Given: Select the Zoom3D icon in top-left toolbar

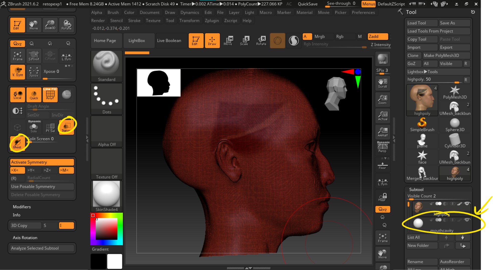Looking at the screenshot, I should tap(50, 25).
